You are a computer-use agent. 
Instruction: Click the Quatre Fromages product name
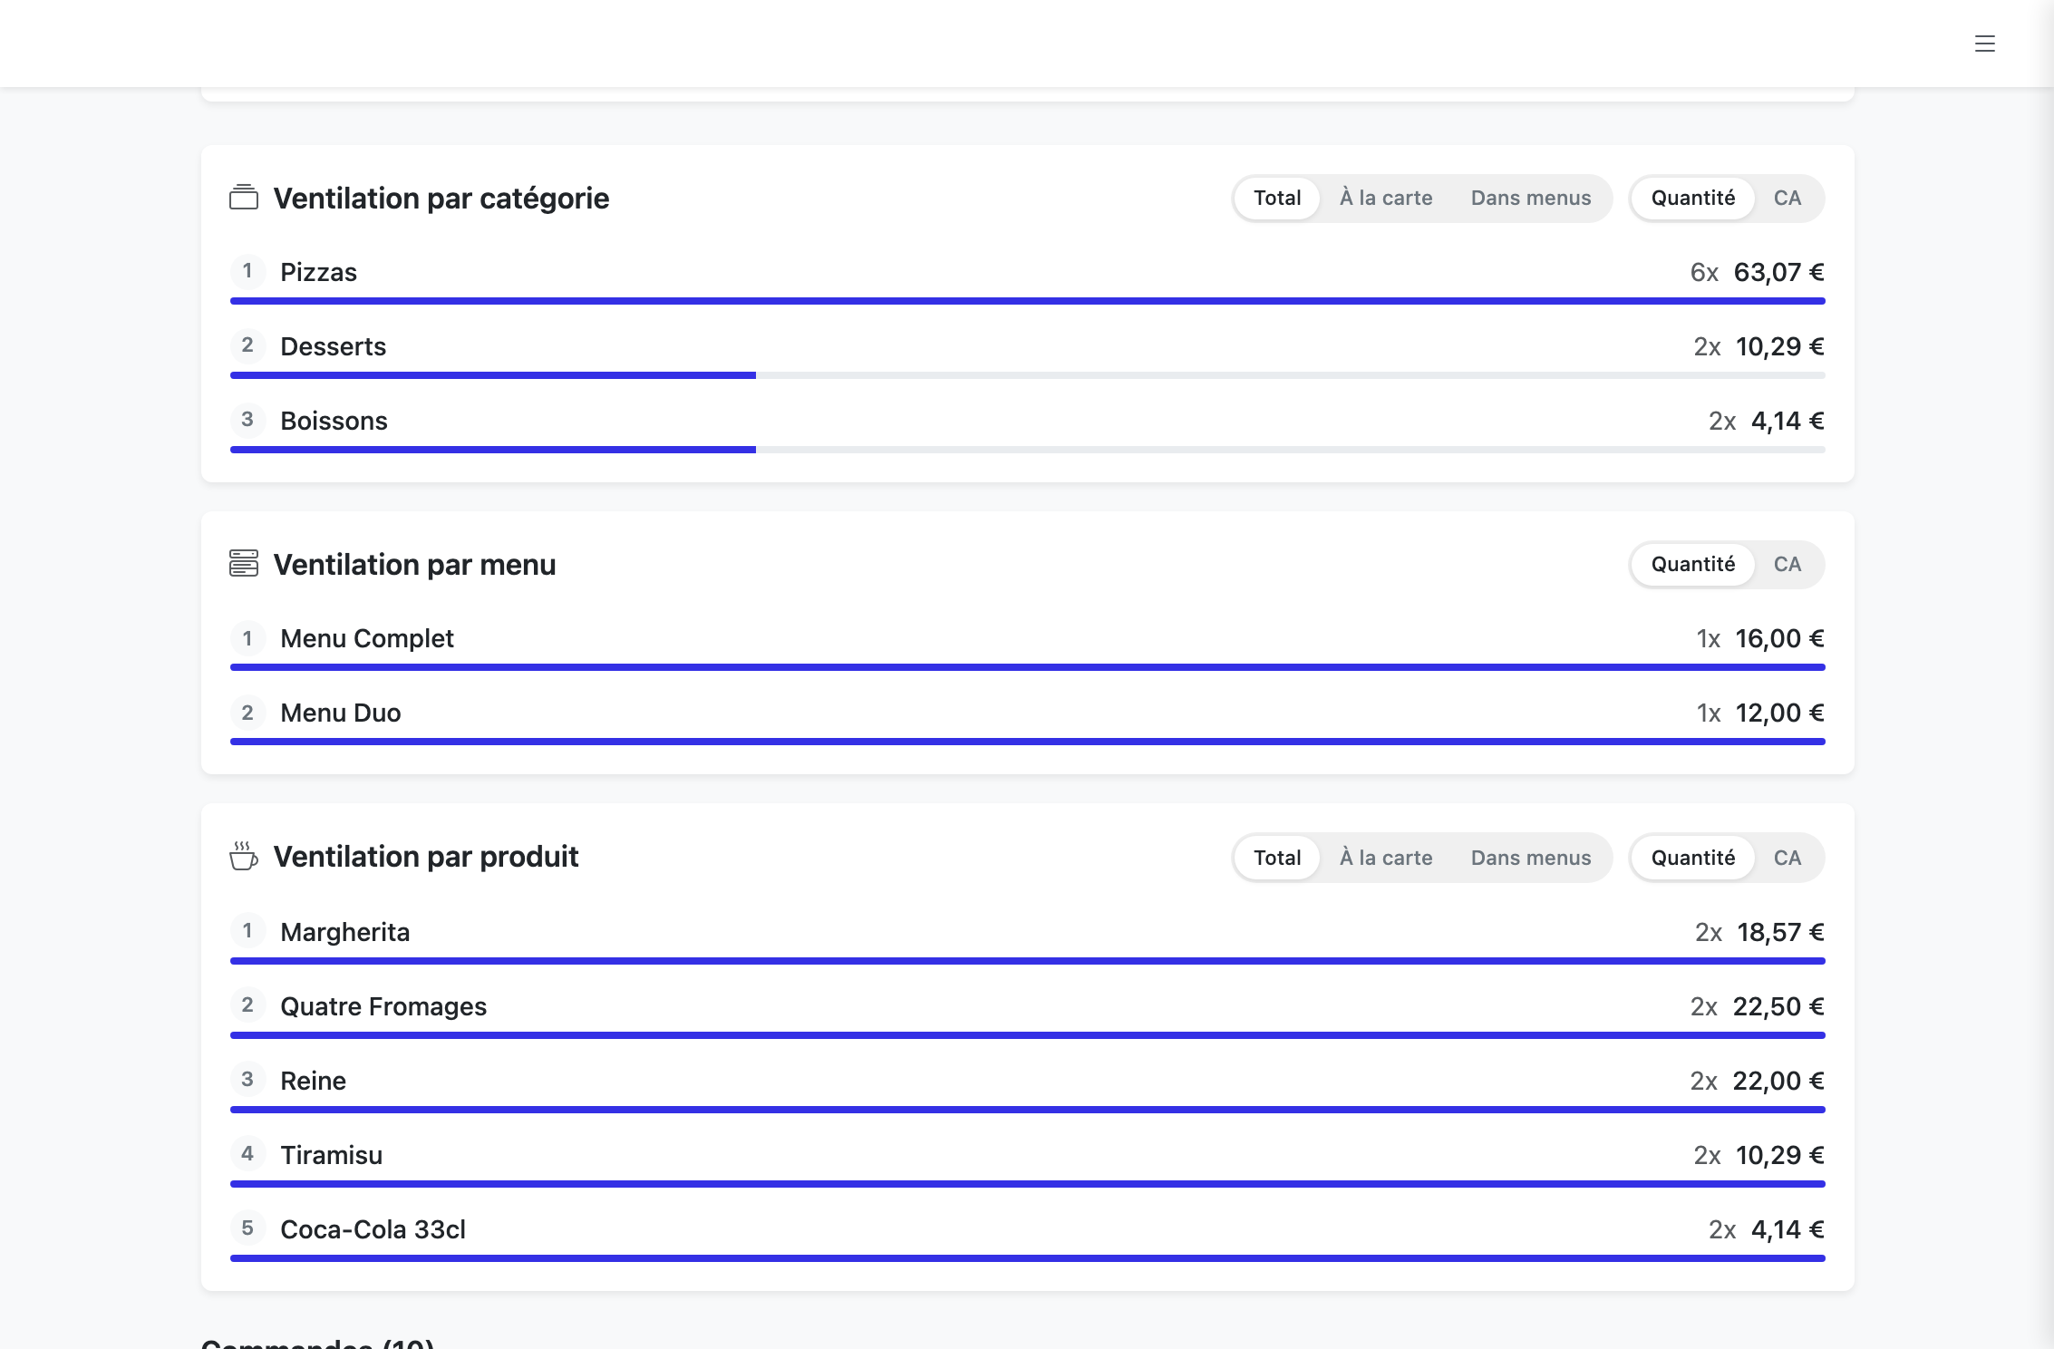click(x=383, y=1006)
